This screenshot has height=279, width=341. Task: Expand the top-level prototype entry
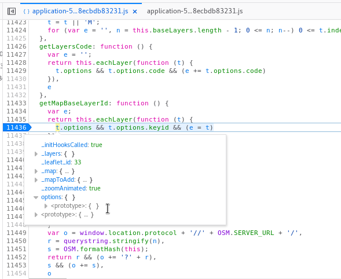click(36, 215)
